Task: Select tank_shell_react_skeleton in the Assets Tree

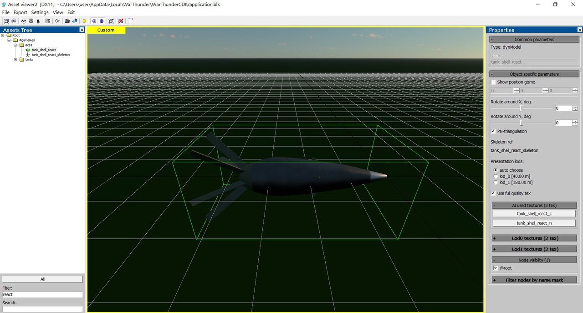Action: pyautogui.click(x=51, y=55)
